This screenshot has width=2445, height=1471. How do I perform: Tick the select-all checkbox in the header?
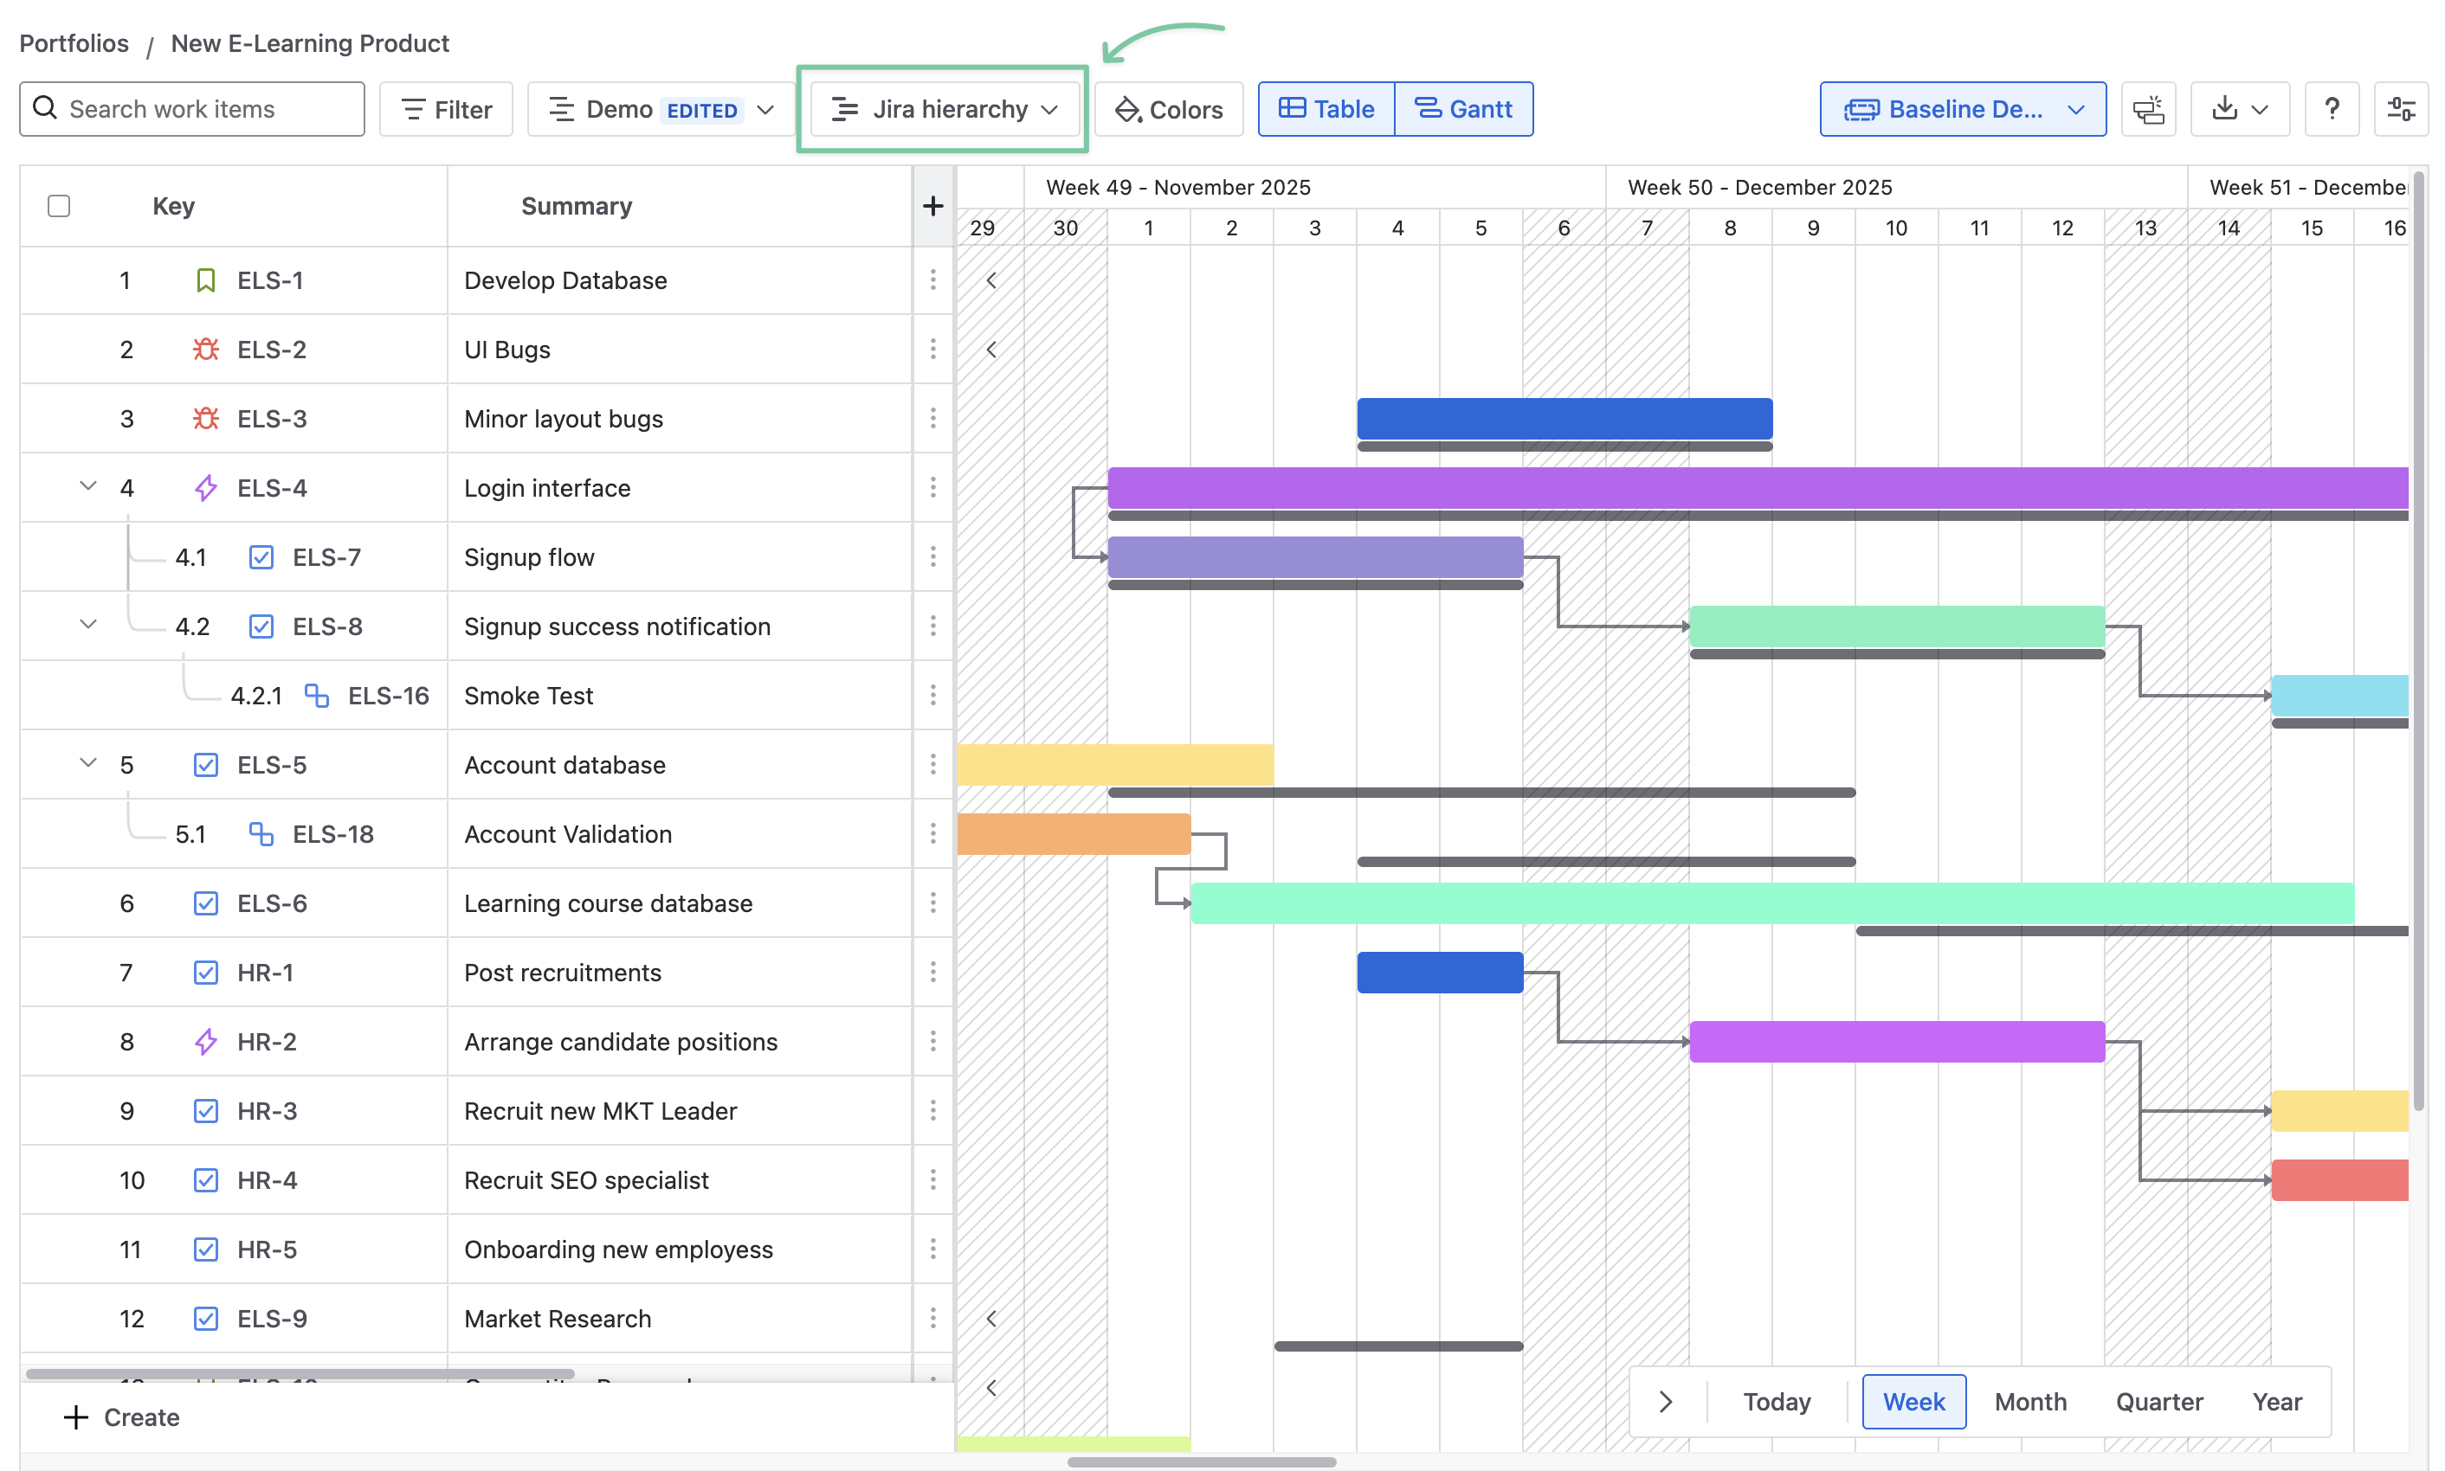pos(60,206)
